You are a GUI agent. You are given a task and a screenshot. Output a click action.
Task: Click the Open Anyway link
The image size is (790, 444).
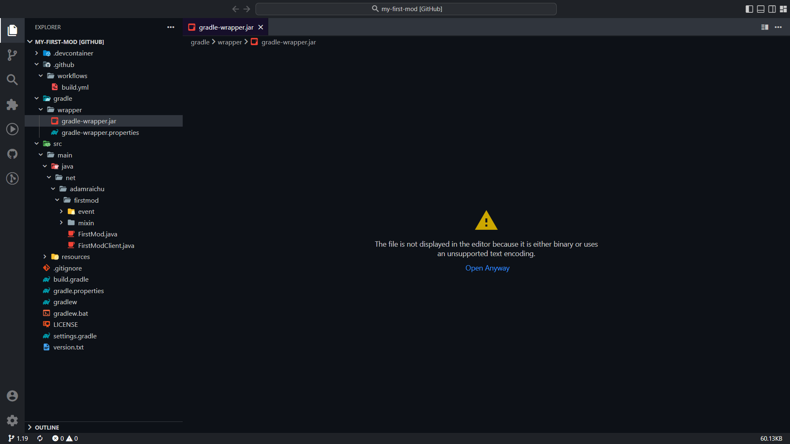click(487, 268)
